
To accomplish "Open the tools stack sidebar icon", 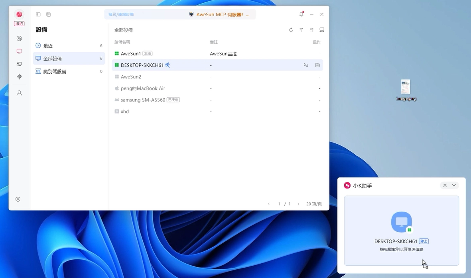I will tap(19, 77).
